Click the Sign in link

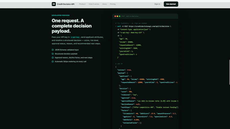(157, 4)
